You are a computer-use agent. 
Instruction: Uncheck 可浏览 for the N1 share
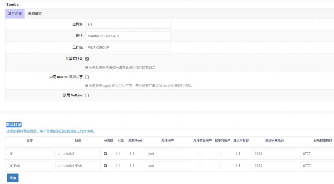pos(105,154)
